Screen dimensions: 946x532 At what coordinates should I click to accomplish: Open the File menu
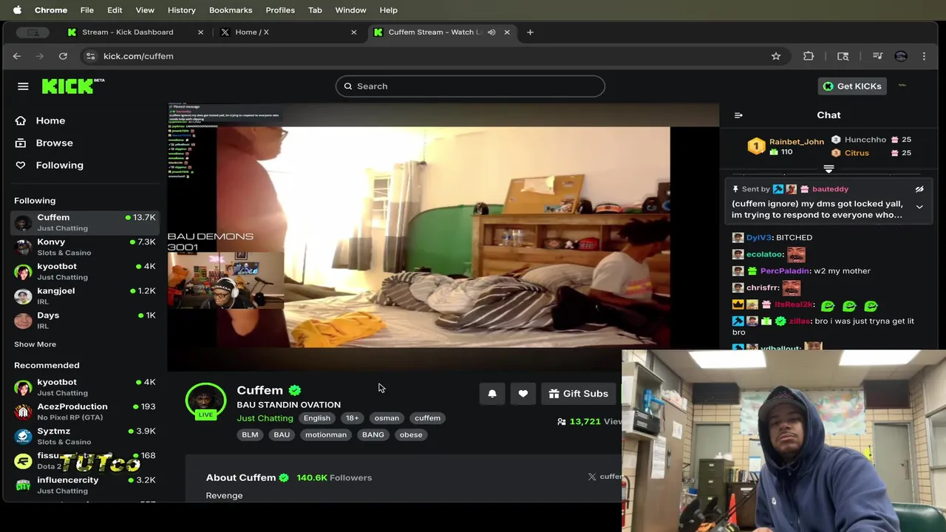[86, 10]
